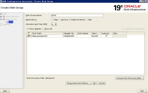Screen dimensions: 148x93
Task: Expand the ASM Instances tree node
Action: [1, 17]
